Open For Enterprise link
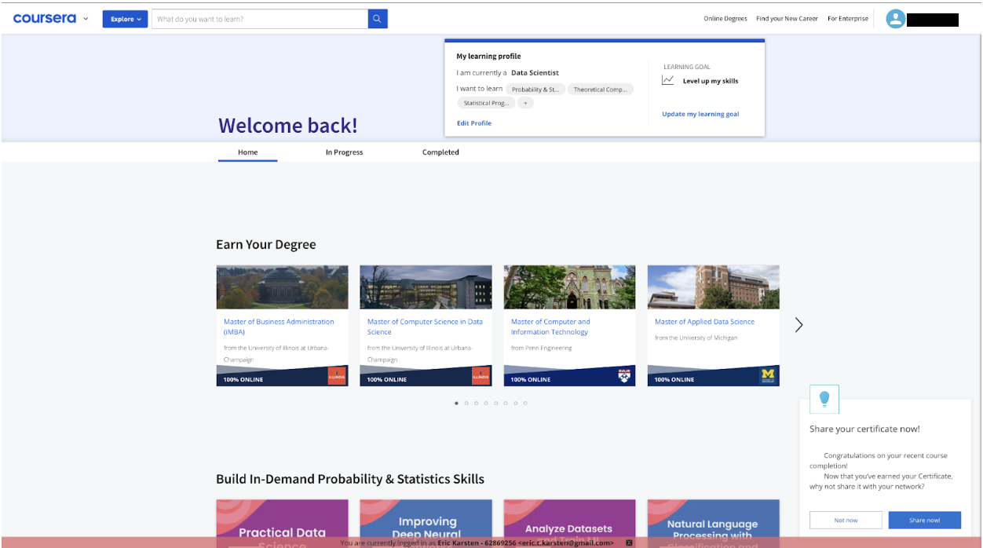The height and width of the screenshot is (548, 983). click(x=848, y=19)
